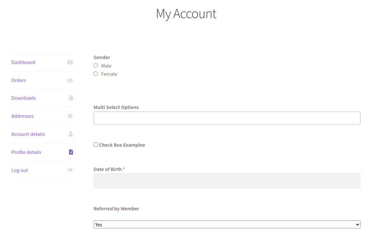Click the Log out arrow icon
This screenshot has width=370, height=234.
(70, 170)
